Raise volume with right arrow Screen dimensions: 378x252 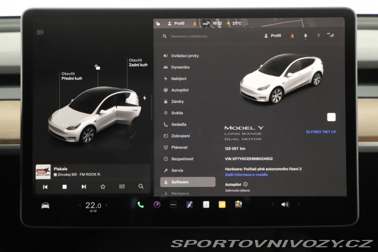pos(299,205)
